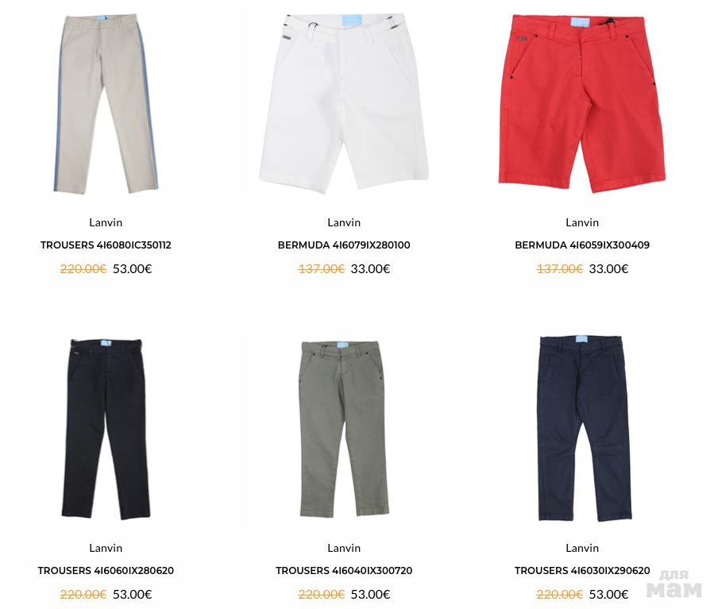Click Lanvin brand above beige trousers title
The width and height of the screenshot is (714, 609).
(106, 222)
